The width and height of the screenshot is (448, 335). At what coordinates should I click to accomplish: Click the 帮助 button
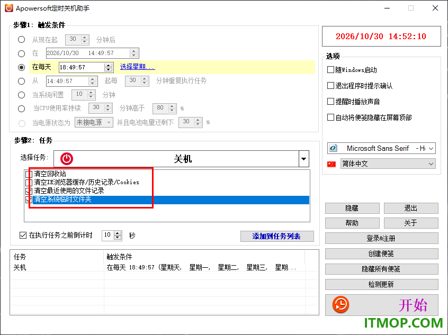pos(352,223)
